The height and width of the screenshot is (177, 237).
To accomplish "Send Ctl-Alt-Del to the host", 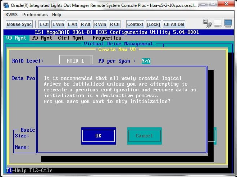I will [174, 24].
